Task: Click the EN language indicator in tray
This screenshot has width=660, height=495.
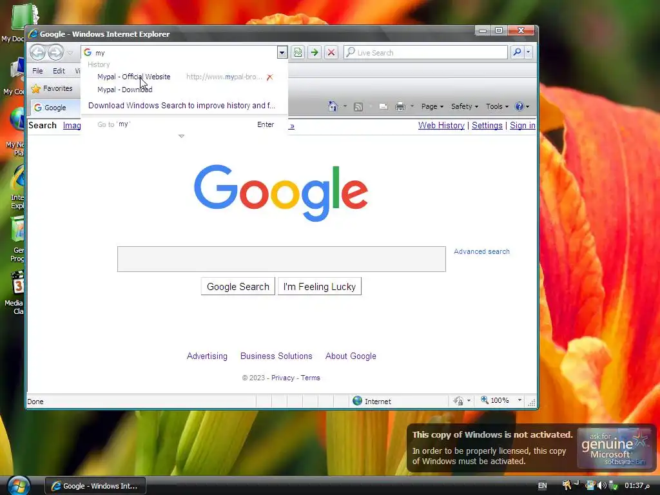Action: coord(543,486)
